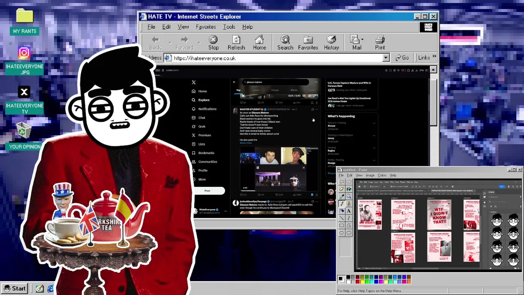524x295 pixels.
Task: Select the Magnifier tool in Paint
Action: [x=349, y=196]
